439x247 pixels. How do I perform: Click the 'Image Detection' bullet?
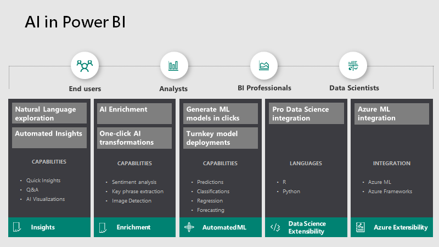[x=132, y=201]
